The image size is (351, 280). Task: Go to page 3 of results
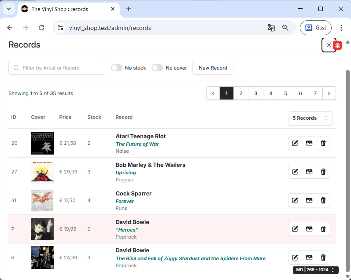(255, 93)
